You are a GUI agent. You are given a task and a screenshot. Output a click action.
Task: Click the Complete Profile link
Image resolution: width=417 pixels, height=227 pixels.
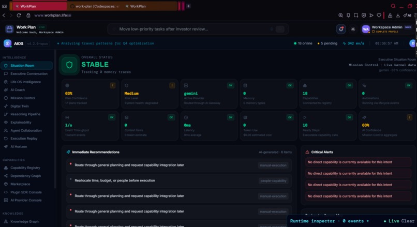(385, 32)
